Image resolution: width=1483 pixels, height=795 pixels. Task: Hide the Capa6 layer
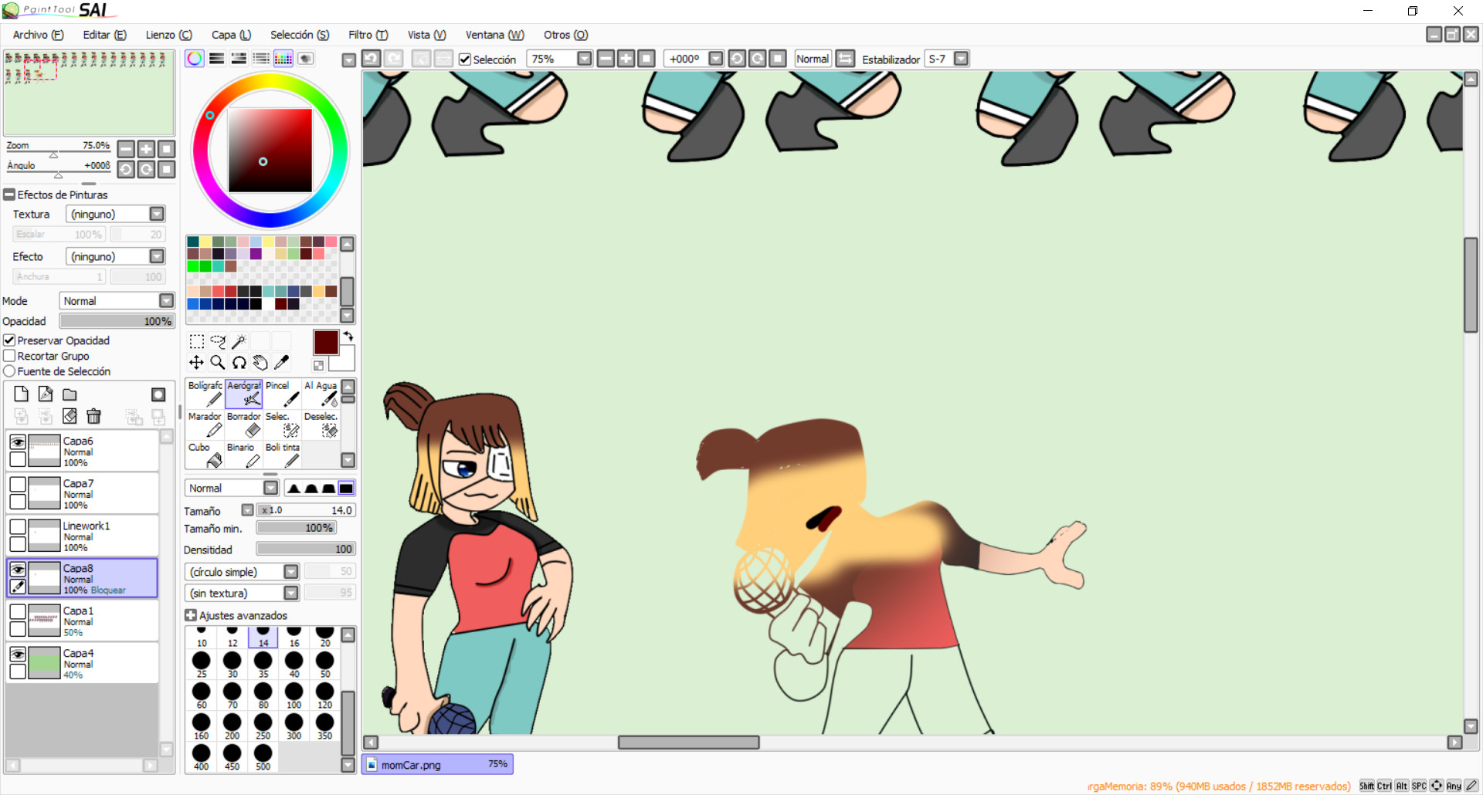(x=17, y=442)
